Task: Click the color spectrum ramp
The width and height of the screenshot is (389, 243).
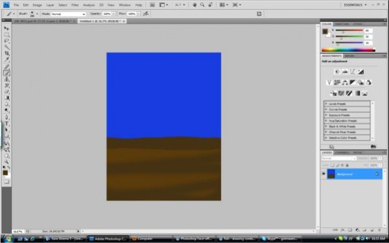Action: [x=348, y=50]
